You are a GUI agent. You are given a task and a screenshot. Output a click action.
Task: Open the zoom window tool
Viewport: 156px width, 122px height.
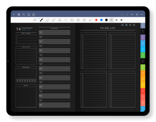tap(35, 20)
